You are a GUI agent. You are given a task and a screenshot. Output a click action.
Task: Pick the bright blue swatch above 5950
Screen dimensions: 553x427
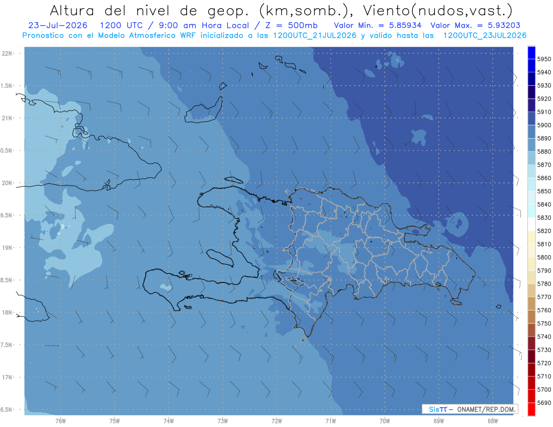pos(531,53)
